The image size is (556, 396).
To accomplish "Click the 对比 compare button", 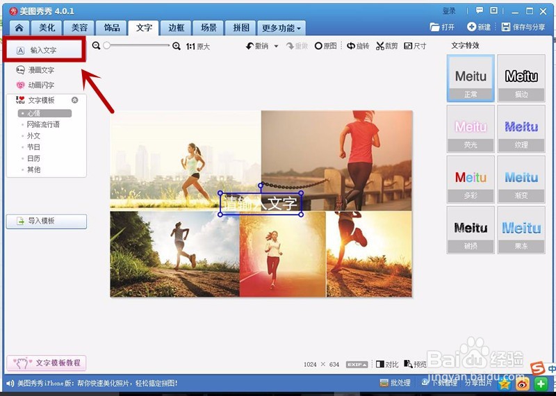I will [388, 364].
